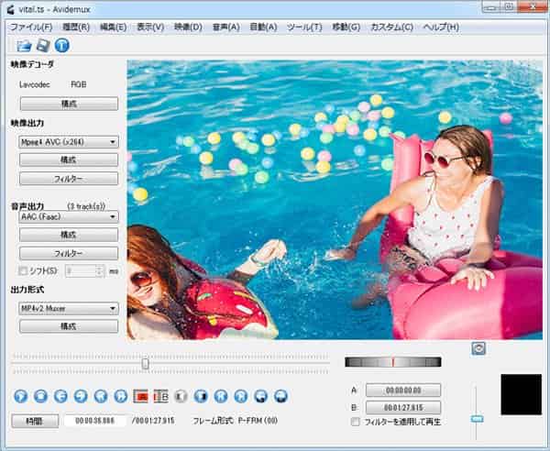
Task: Click 構成 under 音声出力
Action: [69, 235]
